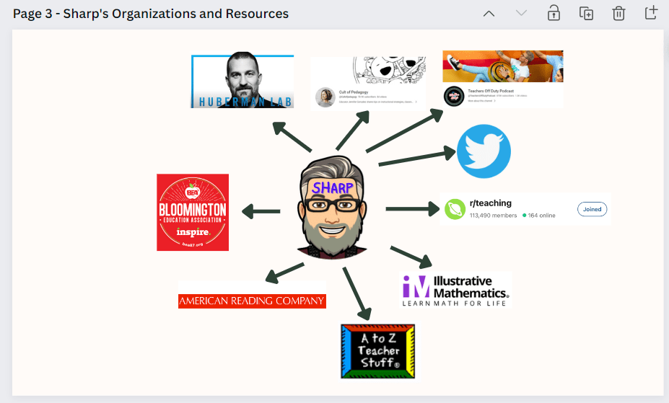Select the r/teaching subreddit card

(525, 209)
